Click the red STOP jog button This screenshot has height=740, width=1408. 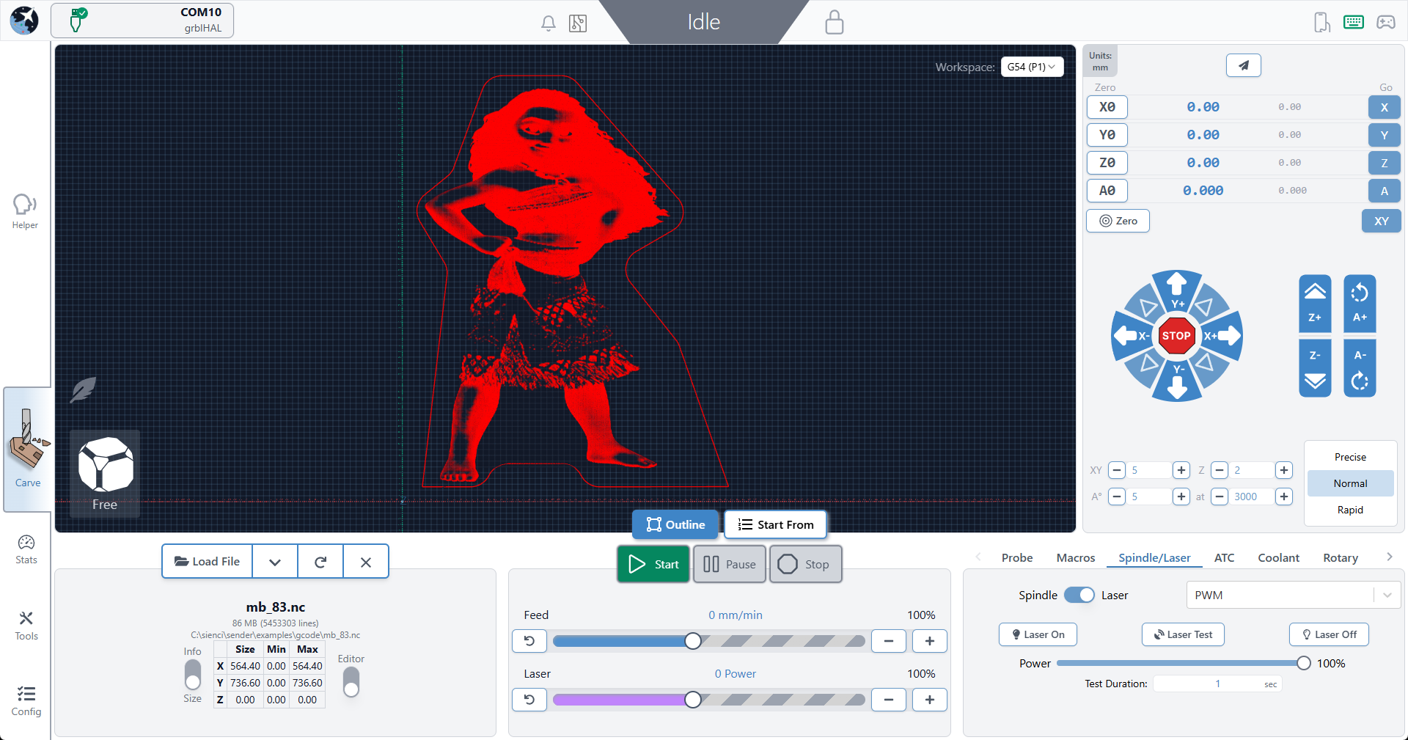tap(1176, 336)
